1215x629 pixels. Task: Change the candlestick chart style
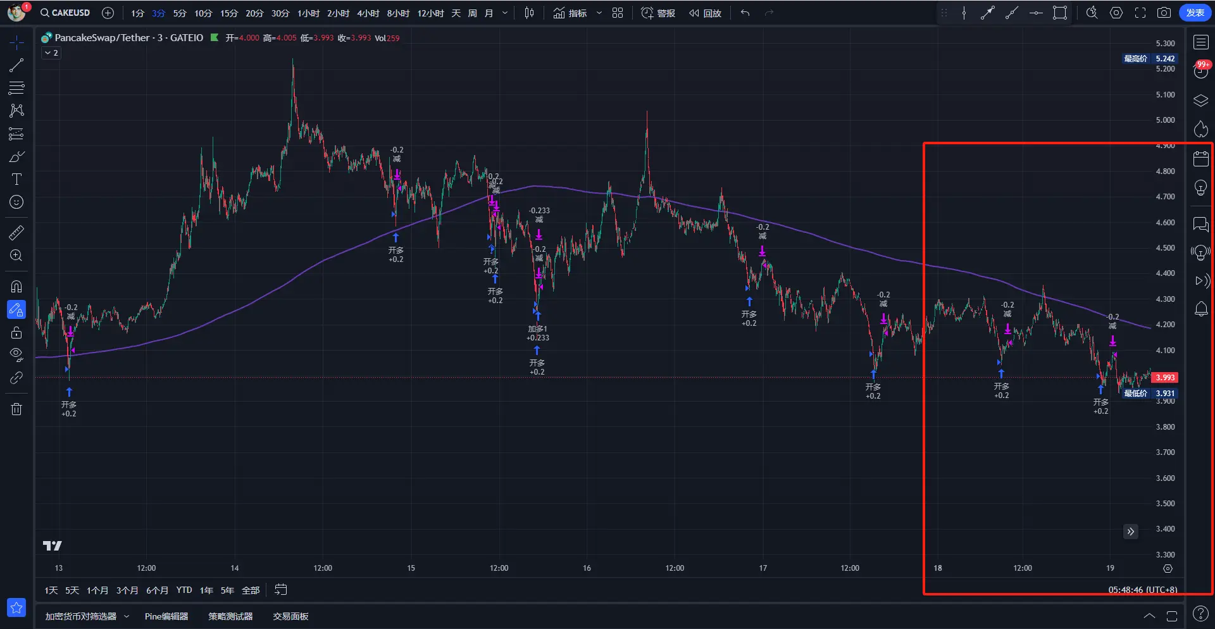point(530,13)
